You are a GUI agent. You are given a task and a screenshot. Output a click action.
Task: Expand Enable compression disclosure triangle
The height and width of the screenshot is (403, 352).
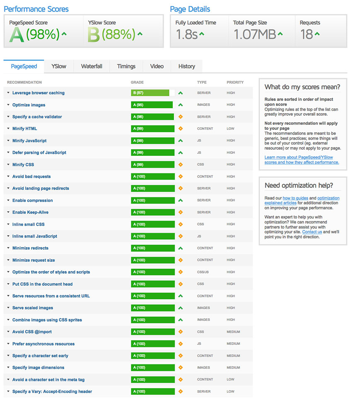tap(8, 201)
